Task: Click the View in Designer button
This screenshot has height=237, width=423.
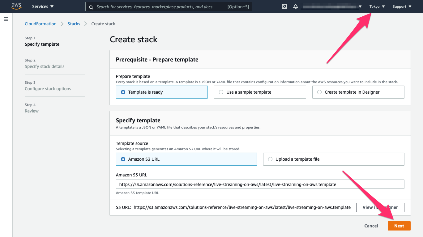Action: click(380, 207)
